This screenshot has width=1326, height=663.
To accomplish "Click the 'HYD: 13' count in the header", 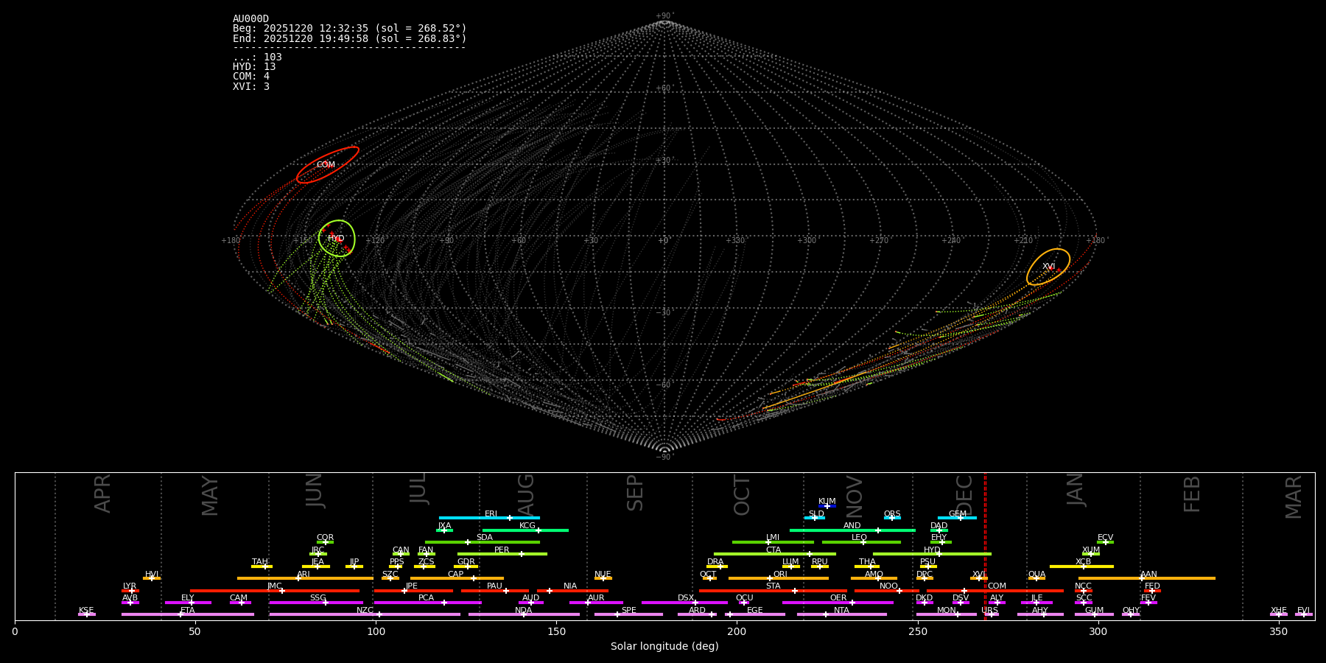I will (x=254, y=66).
